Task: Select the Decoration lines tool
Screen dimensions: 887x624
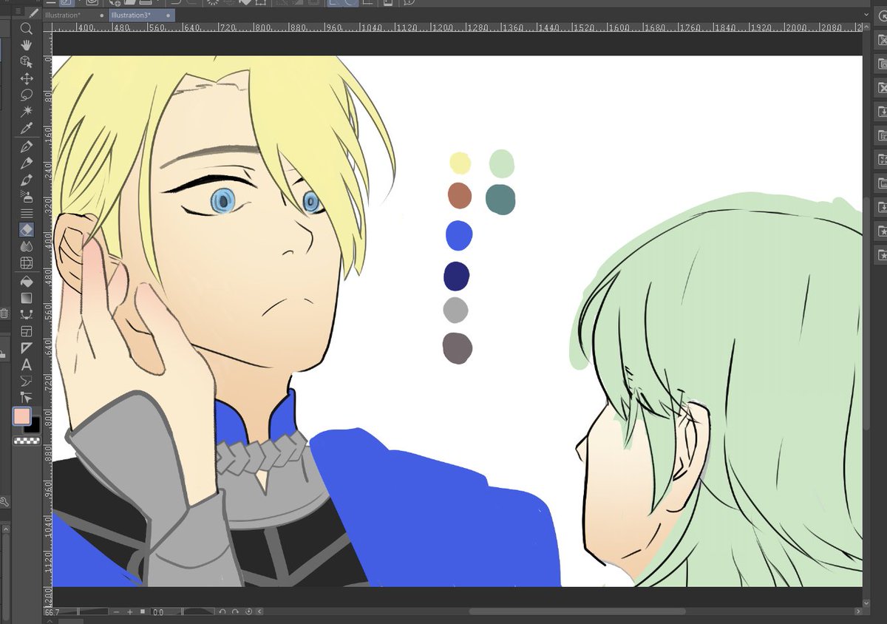Action: click(27, 213)
